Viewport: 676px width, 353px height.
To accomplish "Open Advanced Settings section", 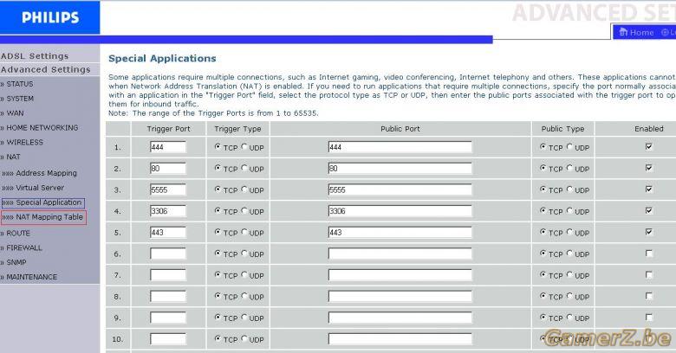I will tap(46, 69).
